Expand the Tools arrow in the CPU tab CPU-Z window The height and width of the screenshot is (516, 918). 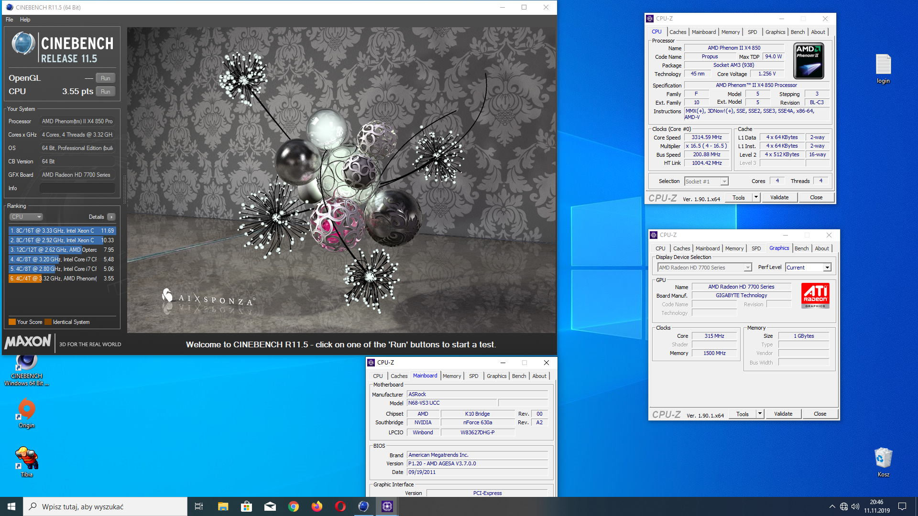point(756,197)
